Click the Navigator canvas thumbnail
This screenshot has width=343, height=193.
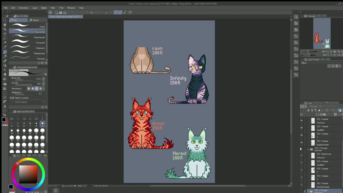(x=322, y=34)
